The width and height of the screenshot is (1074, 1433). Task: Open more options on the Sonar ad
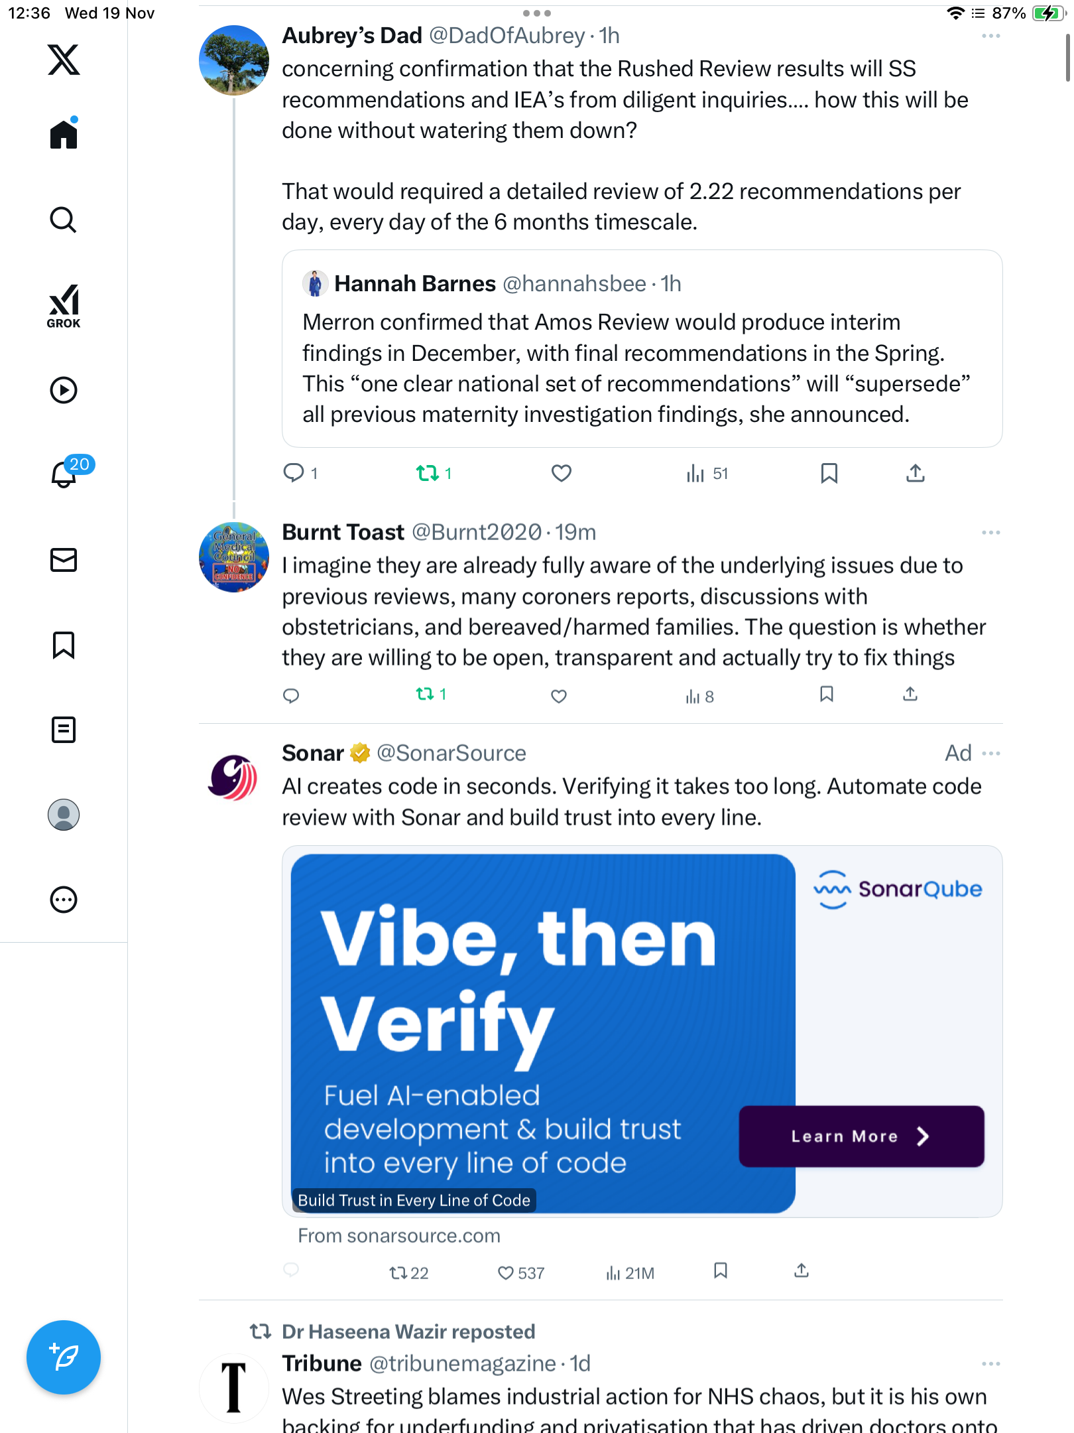tap(990, 754)
